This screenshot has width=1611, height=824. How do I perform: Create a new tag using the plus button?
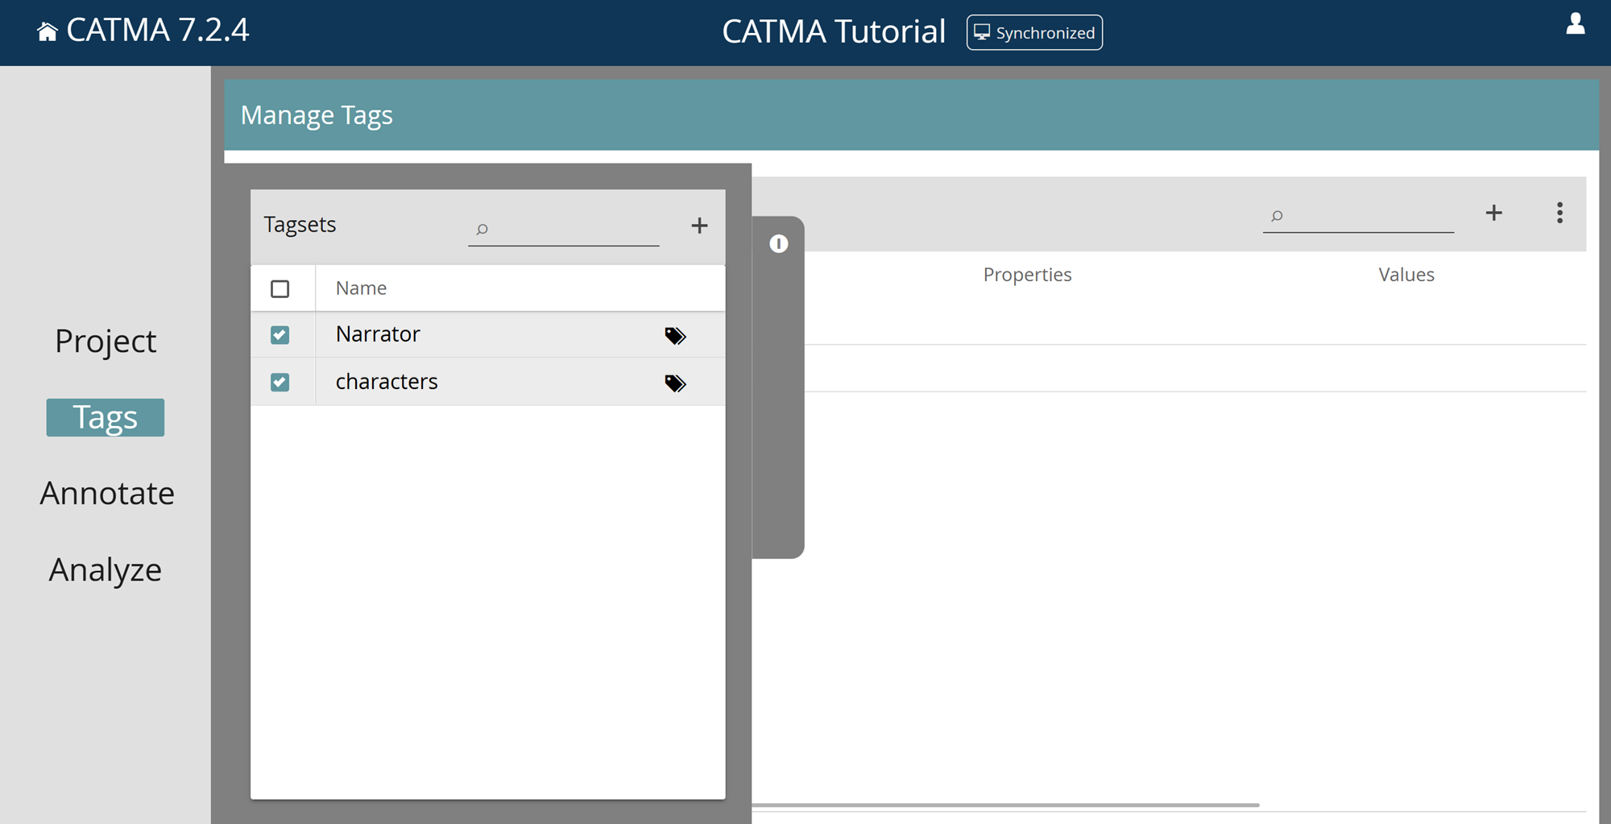1493,213
